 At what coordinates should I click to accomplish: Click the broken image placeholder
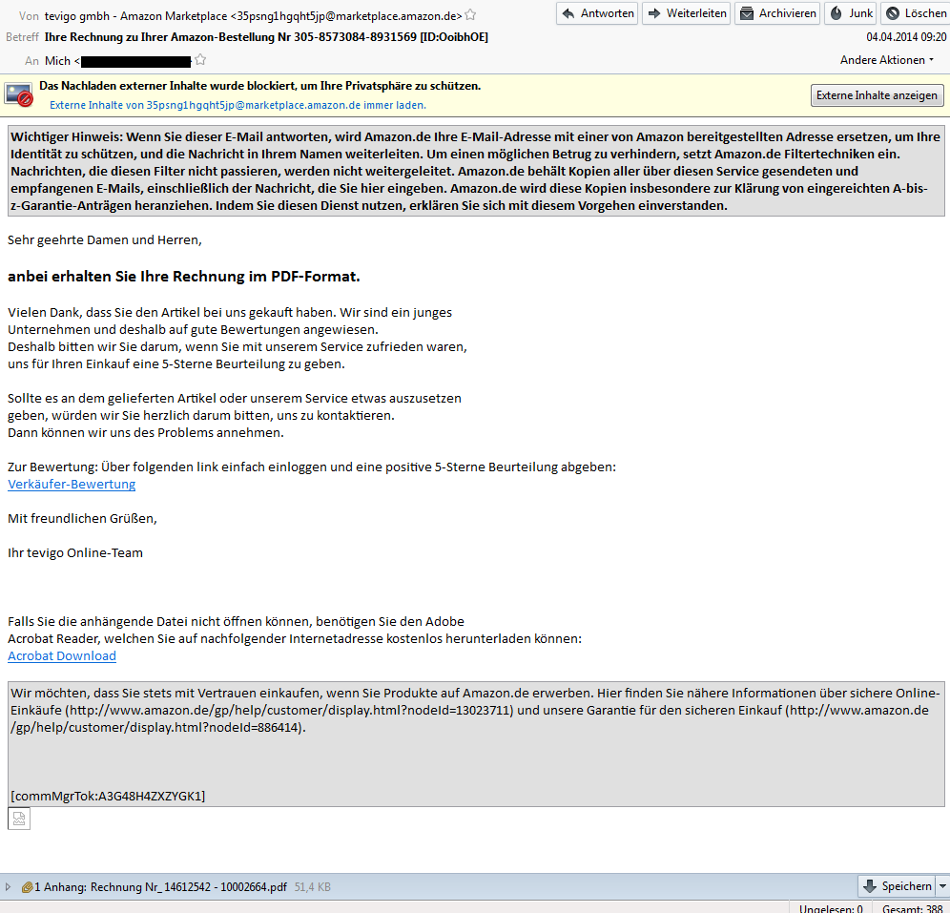(x=19, y=819)
